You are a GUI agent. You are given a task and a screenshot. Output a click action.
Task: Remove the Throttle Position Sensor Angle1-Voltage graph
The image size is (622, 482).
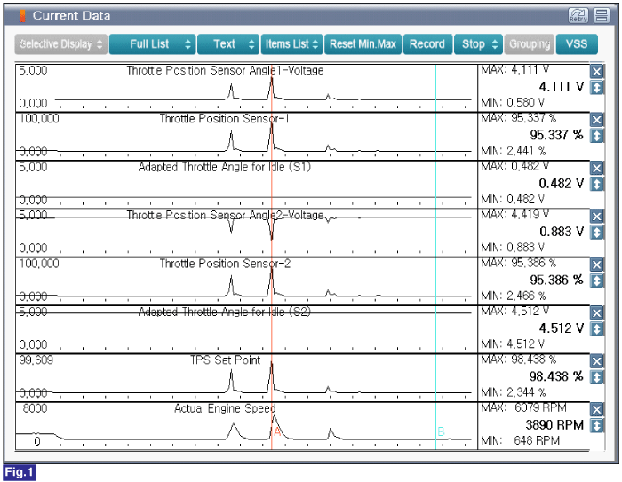tap(596, 72)
